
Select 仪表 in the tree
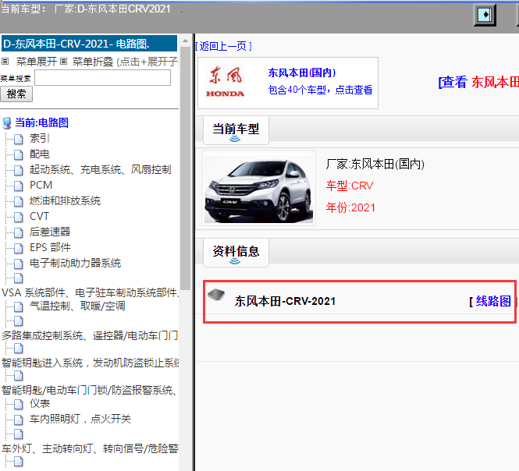pyautogui.click(x=39, y=403)
